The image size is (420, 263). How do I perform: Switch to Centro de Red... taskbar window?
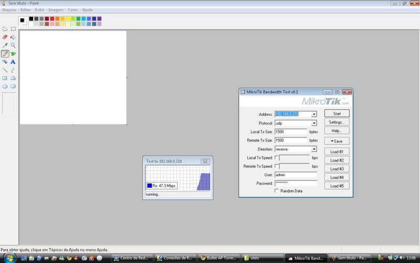click(x=132, y=258)
